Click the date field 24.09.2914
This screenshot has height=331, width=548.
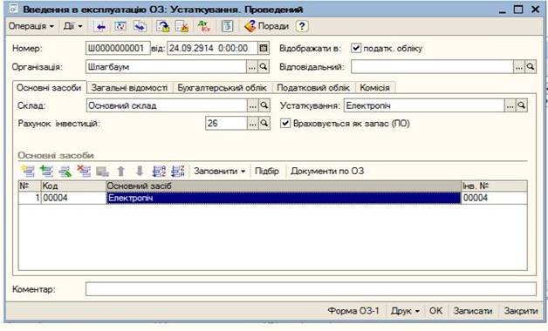tap(213, 48)
